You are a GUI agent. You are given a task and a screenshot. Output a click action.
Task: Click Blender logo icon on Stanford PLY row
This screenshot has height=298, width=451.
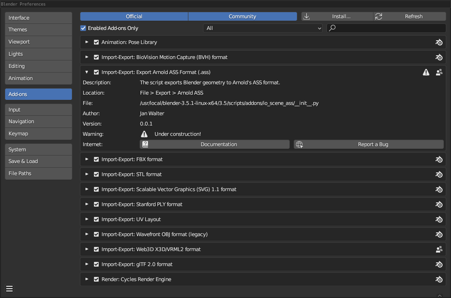(x=439, y=204)
